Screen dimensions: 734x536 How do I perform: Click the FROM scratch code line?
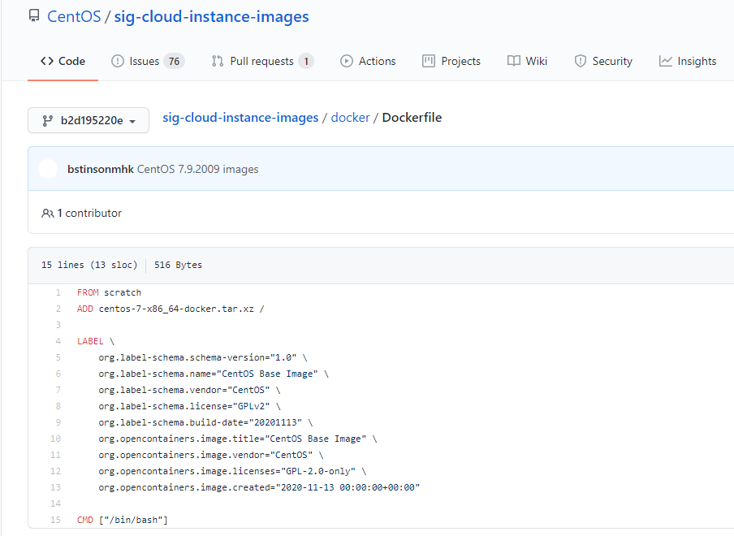[x=109, y=292]
